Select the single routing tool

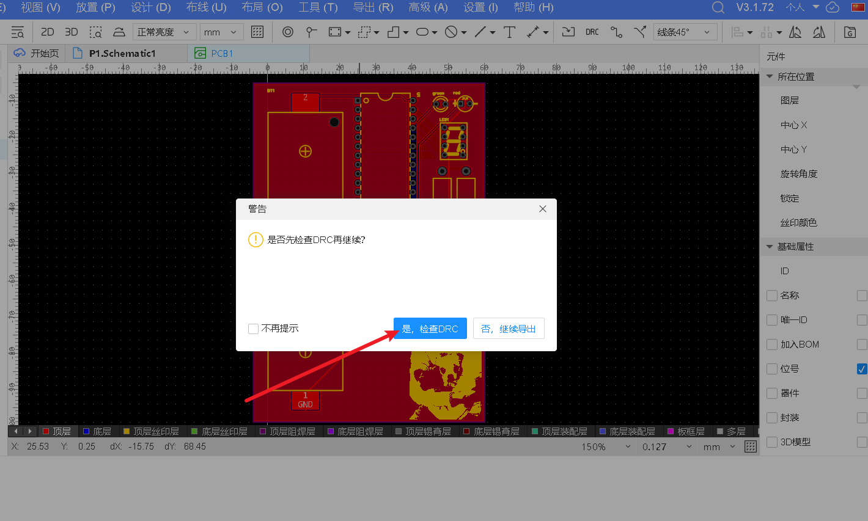616,32
